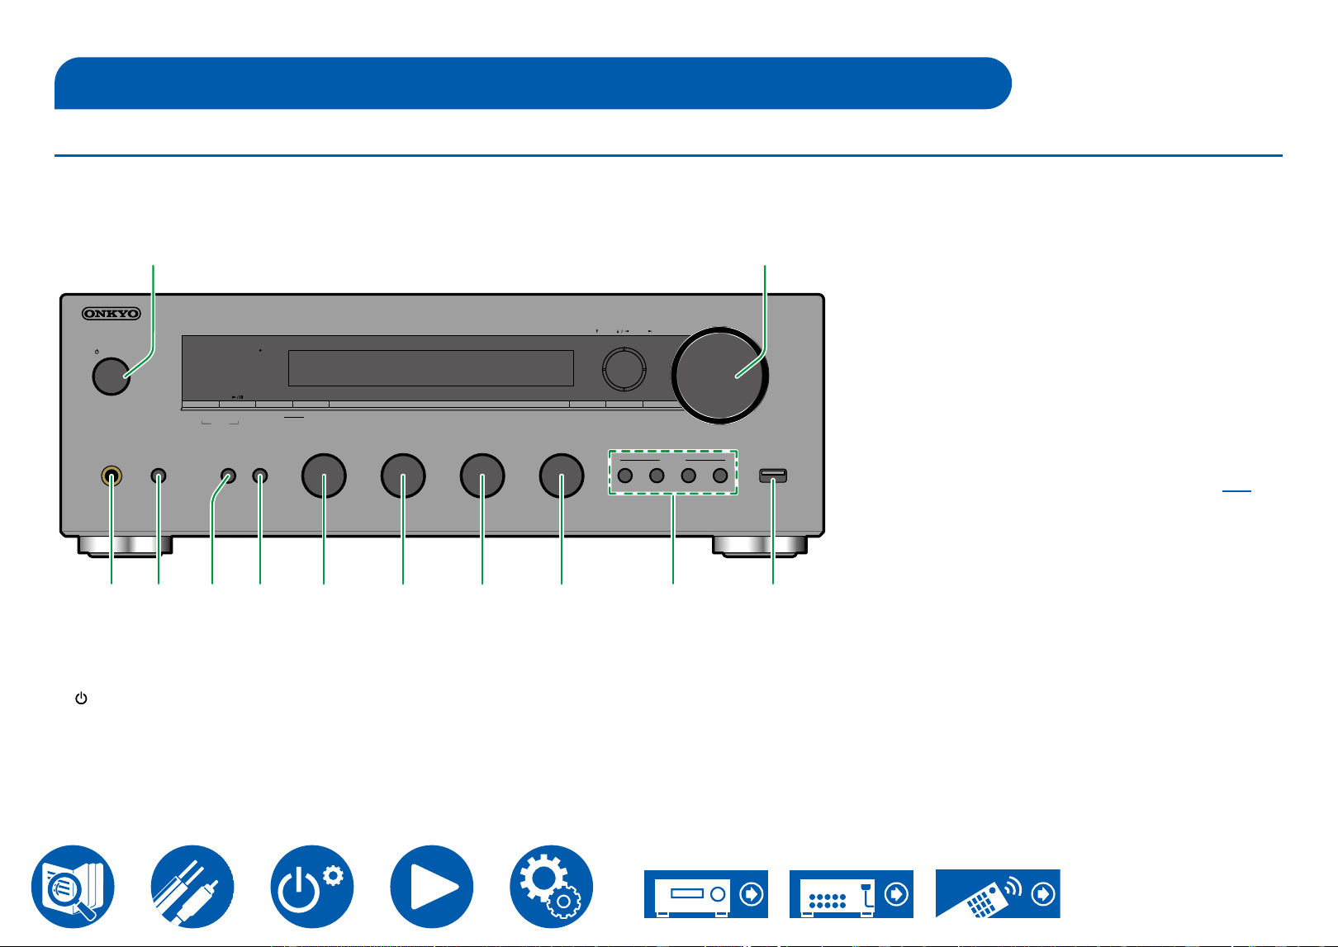Screen dimensions: 1338x947
Task: Jump to the front panel navigation icon
Action: point(706,893)
